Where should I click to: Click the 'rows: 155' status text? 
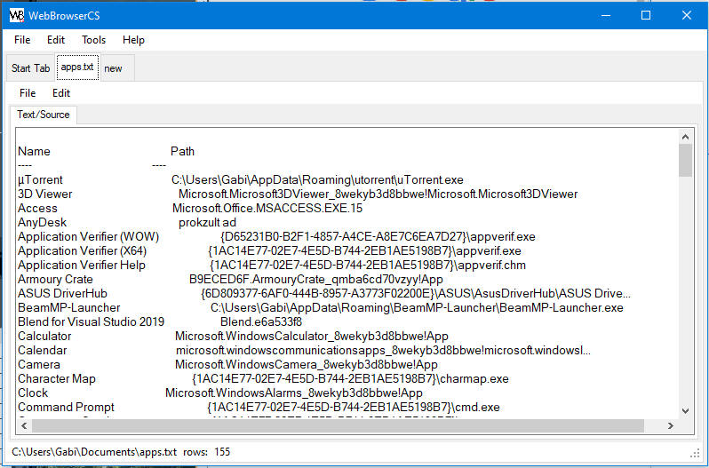[x=207, y=452]
